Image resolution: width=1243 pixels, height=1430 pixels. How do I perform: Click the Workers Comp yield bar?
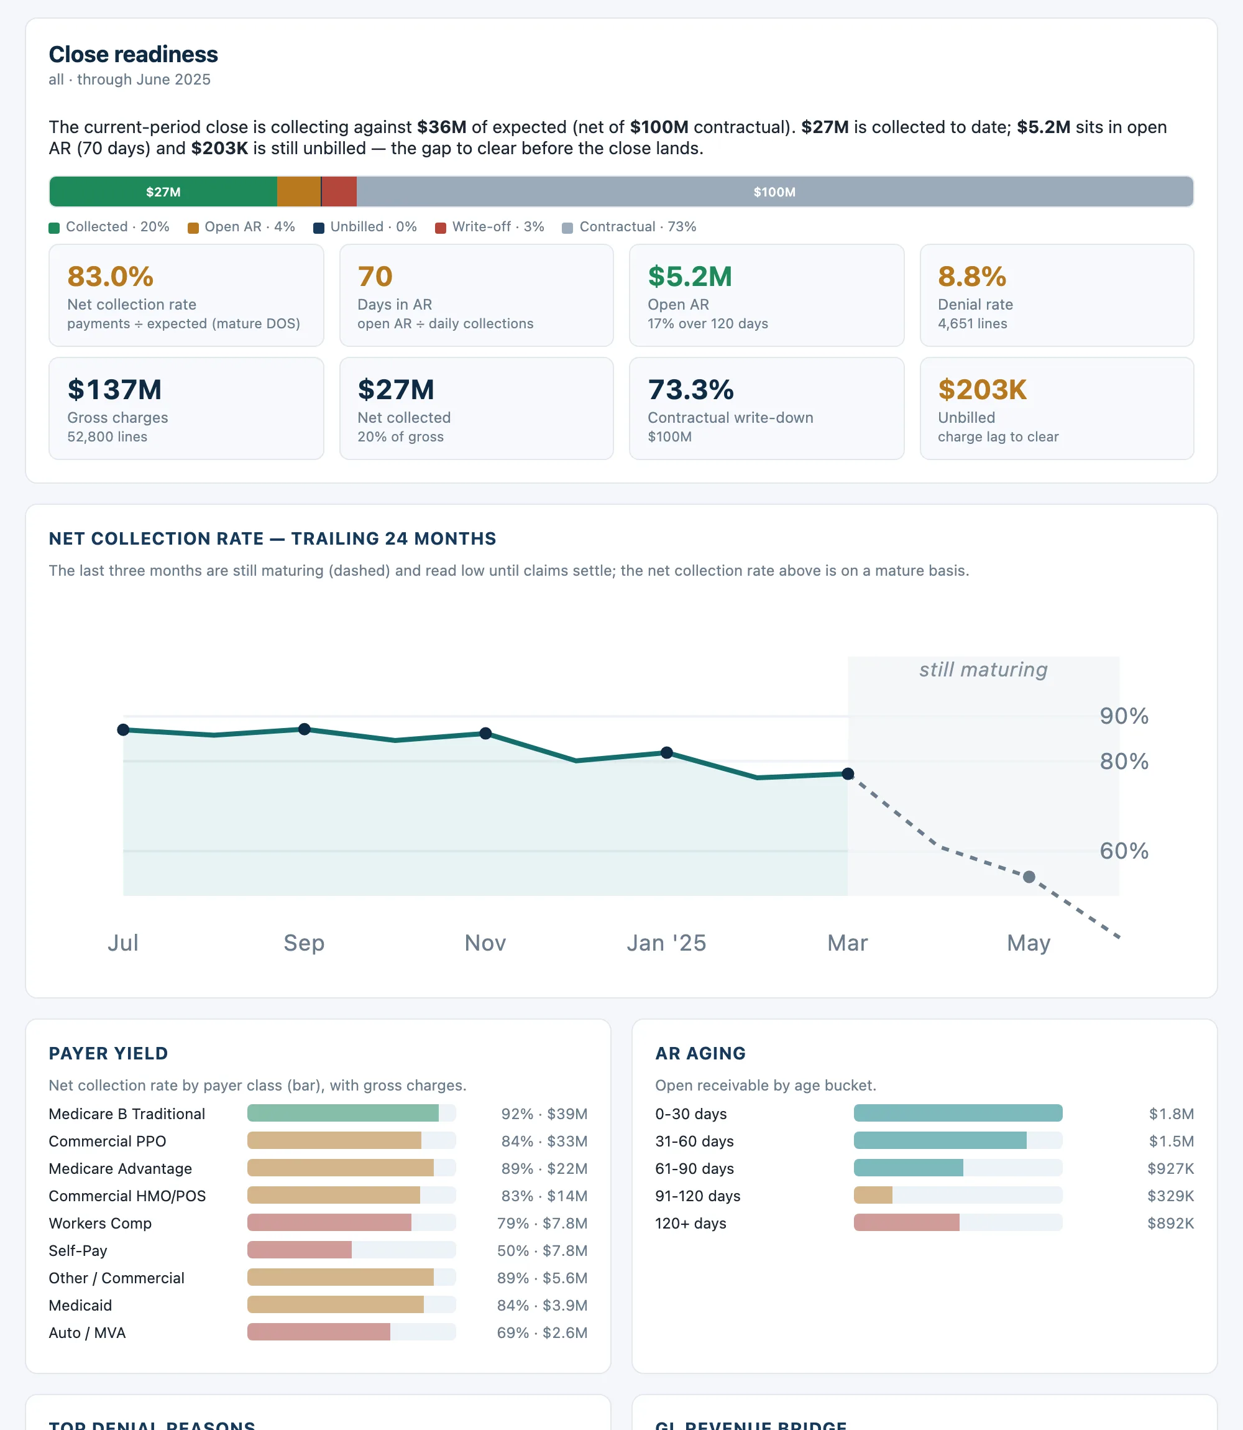click(x=352, y=1222)
